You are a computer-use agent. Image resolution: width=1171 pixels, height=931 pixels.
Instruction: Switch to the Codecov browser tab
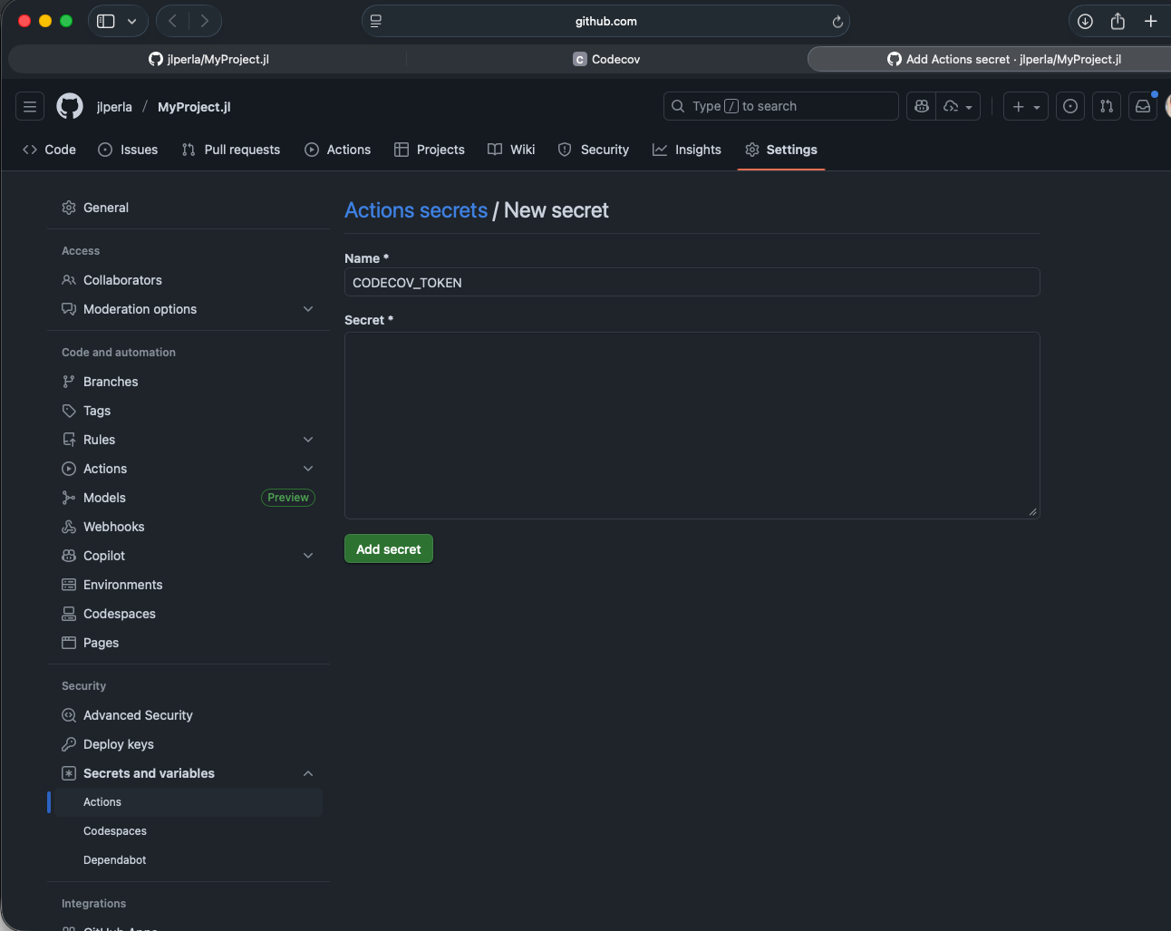[x=606, y=59]
